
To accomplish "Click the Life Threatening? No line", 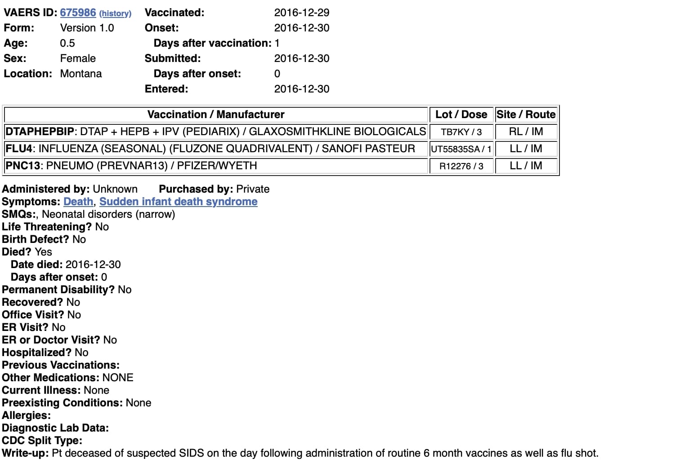I will point(55,227).
